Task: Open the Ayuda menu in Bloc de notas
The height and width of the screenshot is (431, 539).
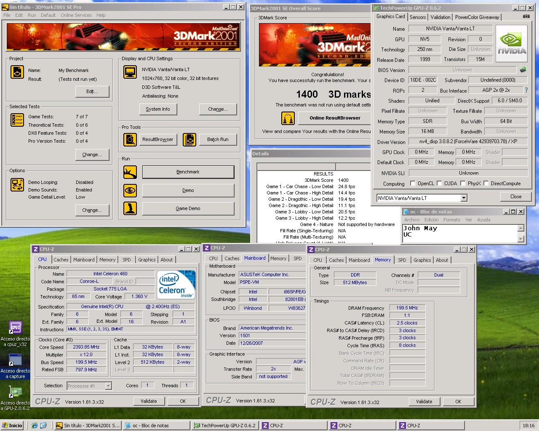Action: click(484, 220)
